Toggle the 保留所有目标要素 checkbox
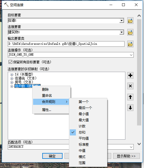Image resolution: width=144 pixels, height=168 pixels. click(10, 62)
